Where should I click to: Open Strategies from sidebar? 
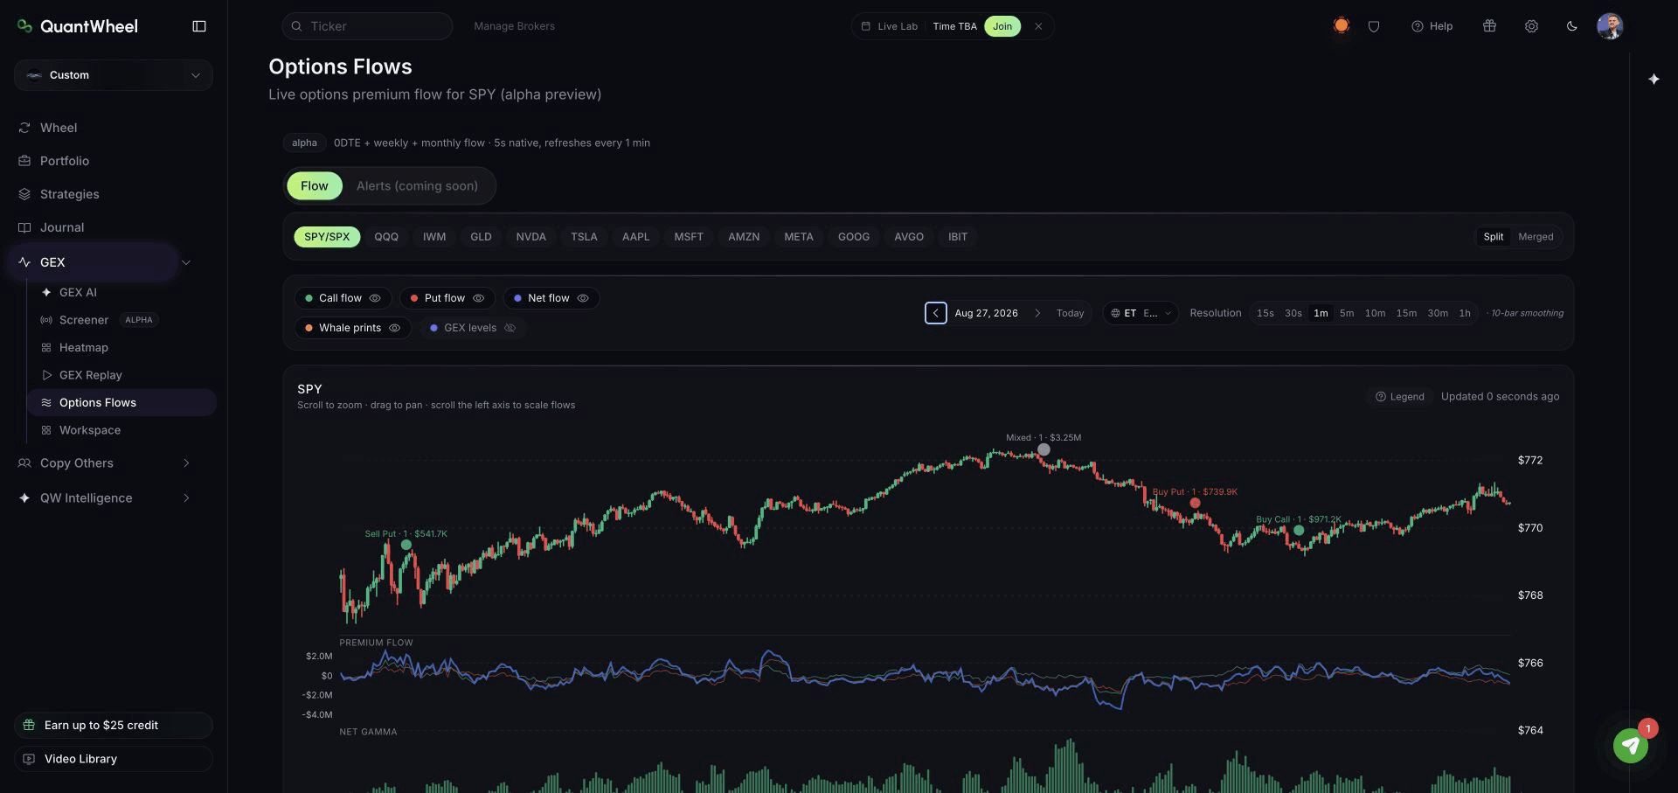pos(70,194)
